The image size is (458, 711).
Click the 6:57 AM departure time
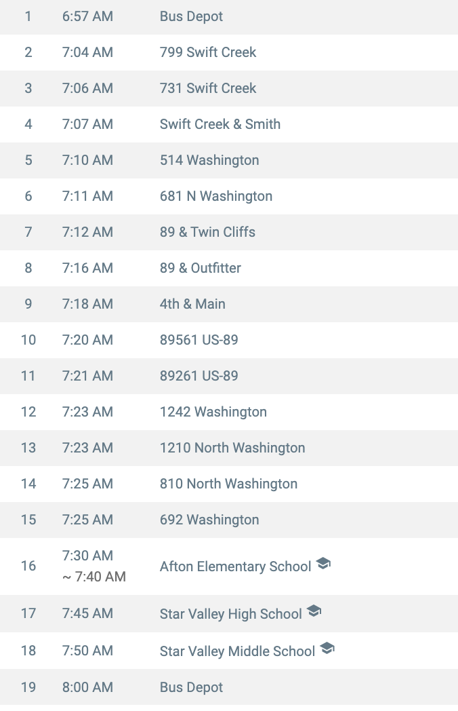pos(87,16)
